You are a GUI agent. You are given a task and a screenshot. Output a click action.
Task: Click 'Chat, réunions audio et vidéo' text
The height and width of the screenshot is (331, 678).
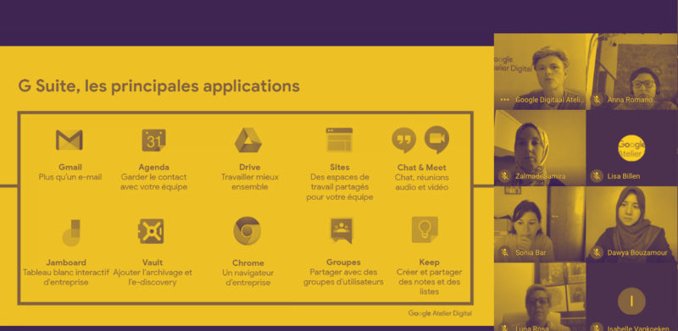point(421,182)
